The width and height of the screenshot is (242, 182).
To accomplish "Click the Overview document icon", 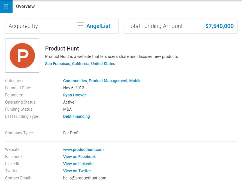I will (x=6, y=6).
